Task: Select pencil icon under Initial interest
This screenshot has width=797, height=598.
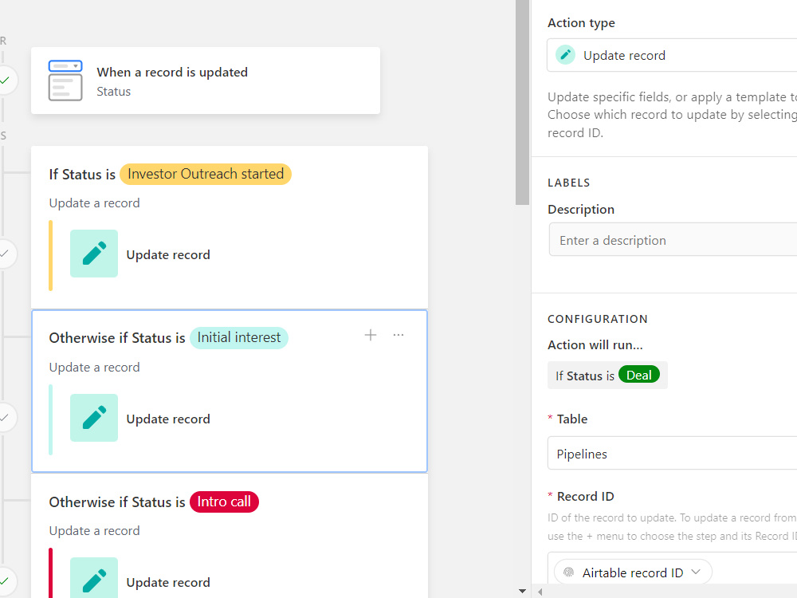Action: click(94, 418)
